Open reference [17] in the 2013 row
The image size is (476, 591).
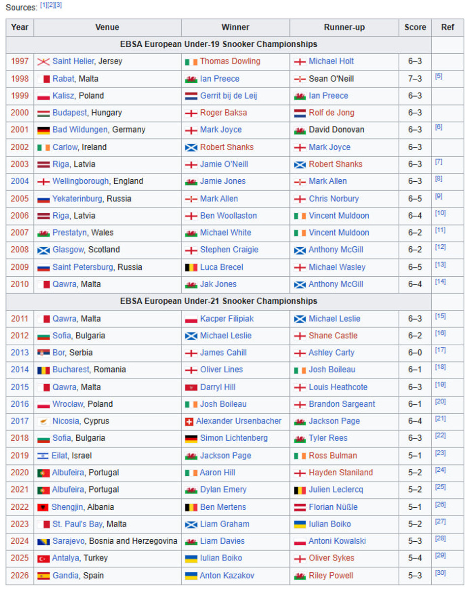440,351
